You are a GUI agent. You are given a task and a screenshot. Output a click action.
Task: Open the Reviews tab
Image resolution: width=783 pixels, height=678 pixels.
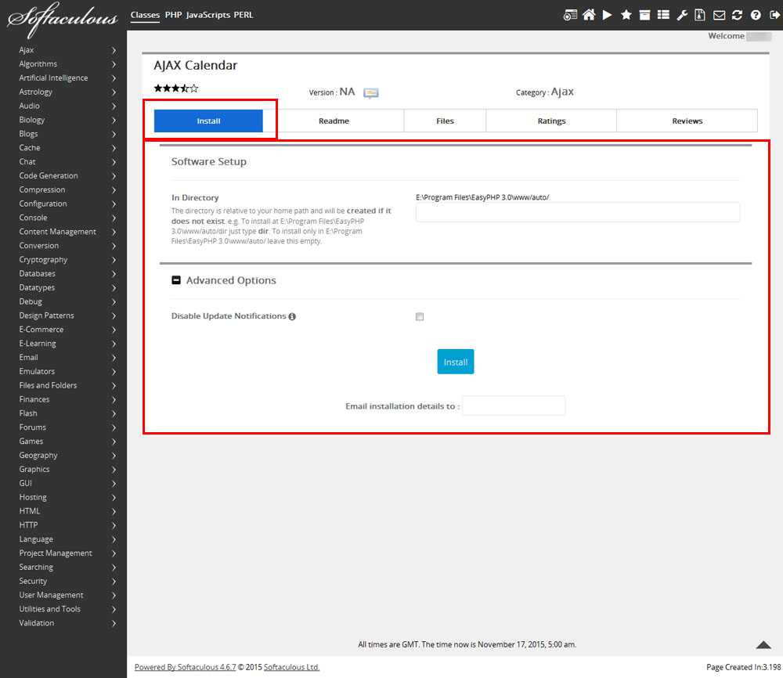click(x=687, y=121)
